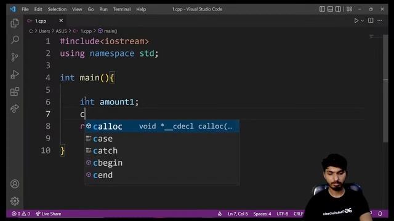Open the Accounts menu icon

coord(15,184)
